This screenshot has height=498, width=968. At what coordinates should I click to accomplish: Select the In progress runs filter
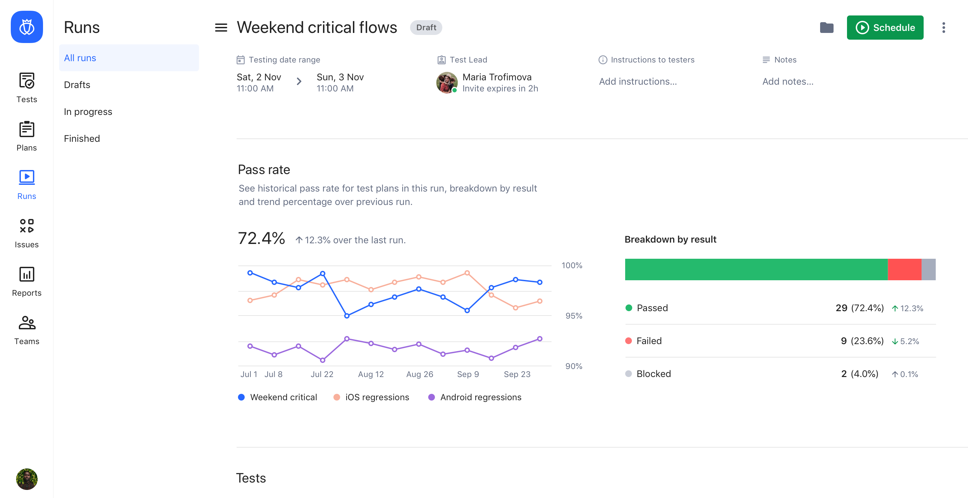[x=88, y=112]
